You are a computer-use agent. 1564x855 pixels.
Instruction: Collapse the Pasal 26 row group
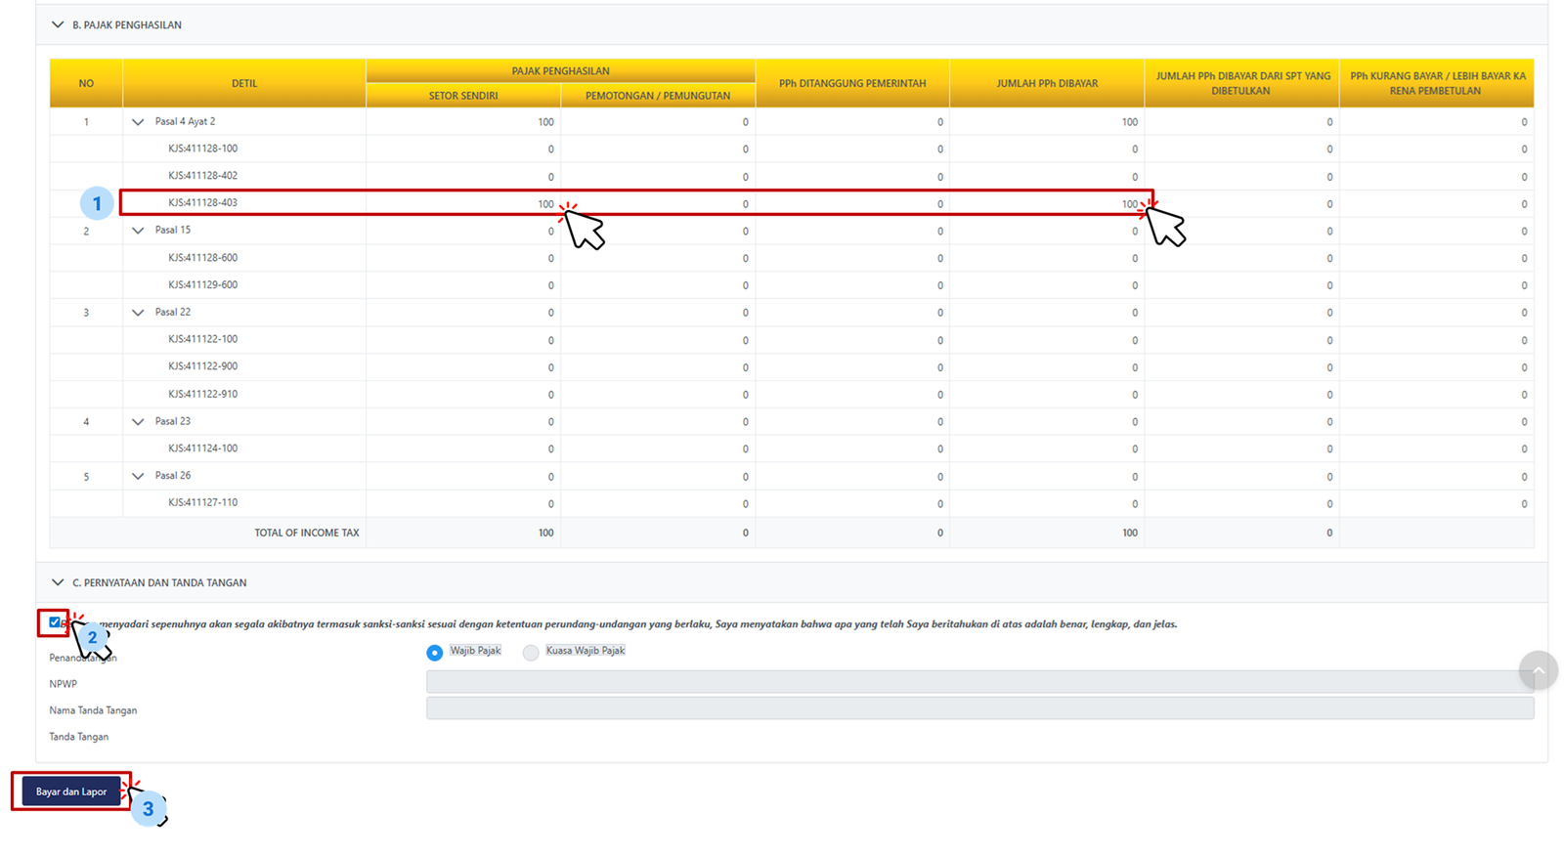coord(138,476)
